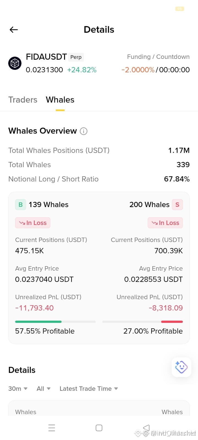Image resolution: width=198 pixels, height=440 pixels.
Task: Expand the 30m timeframe dropdown
Action: (18, 389)
